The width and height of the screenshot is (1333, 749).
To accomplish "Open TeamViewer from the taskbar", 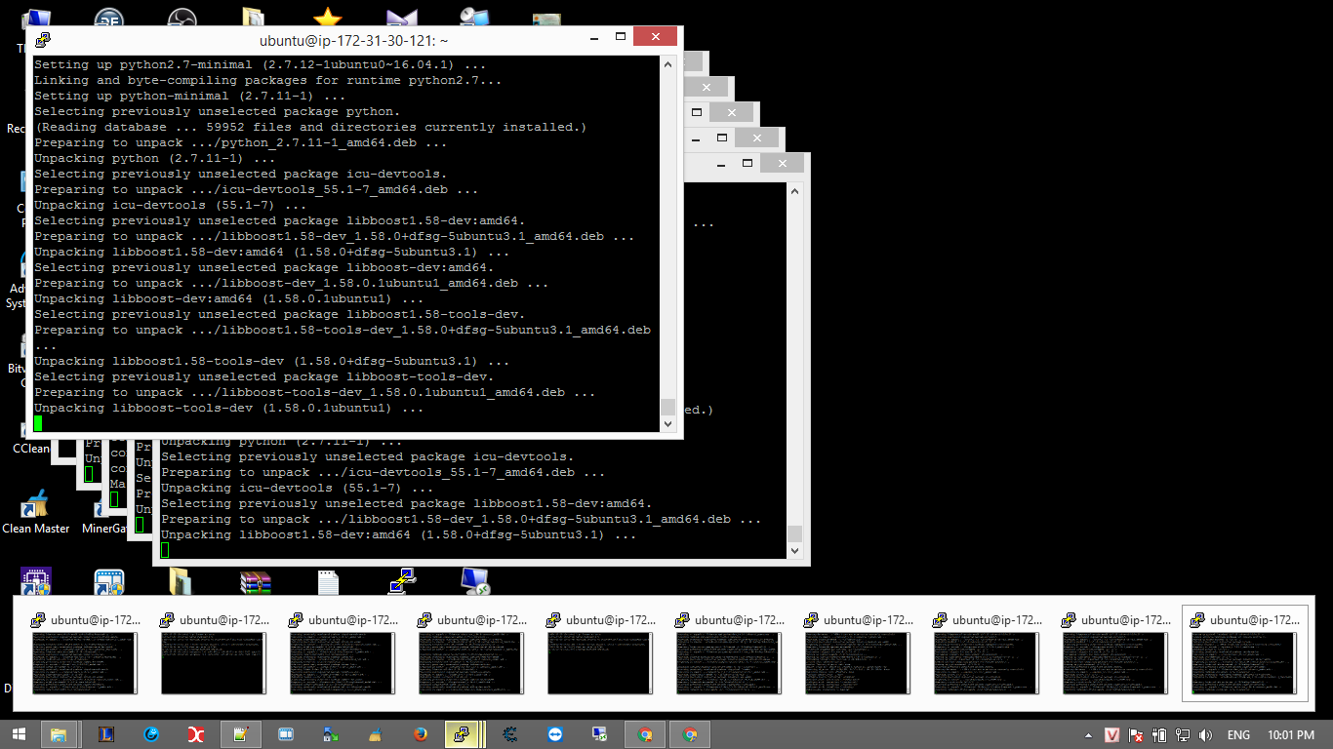I will (x=555, y=734).
